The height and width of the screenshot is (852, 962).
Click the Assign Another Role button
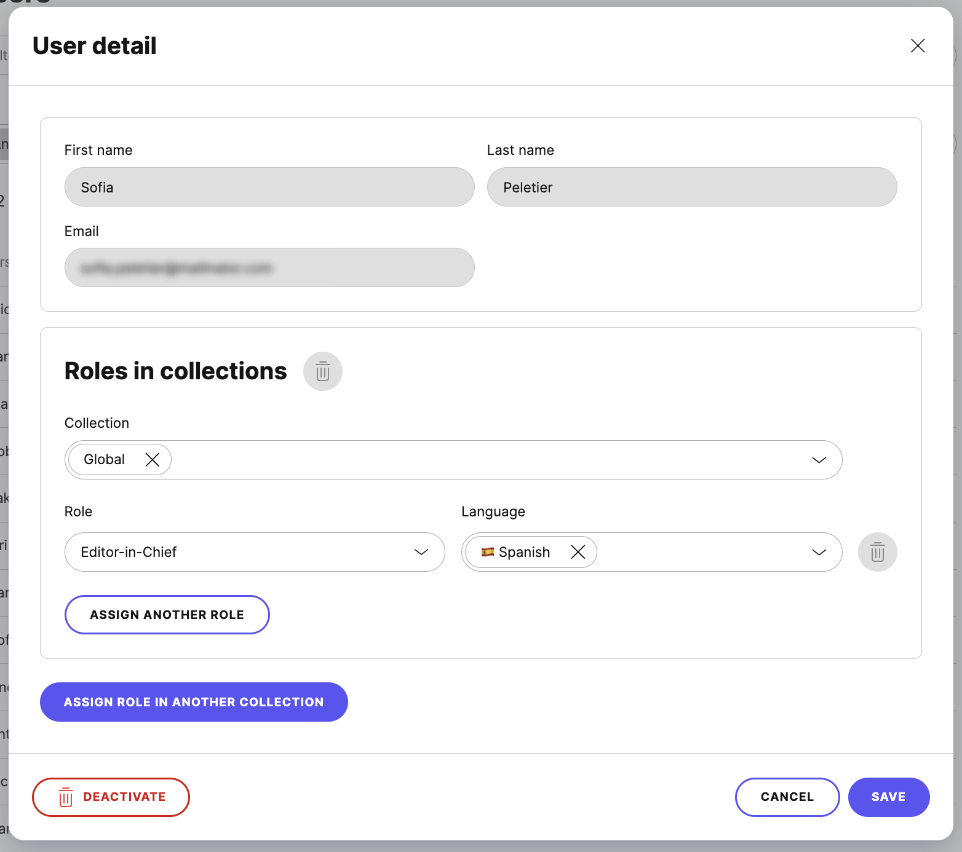pos(167,614)
